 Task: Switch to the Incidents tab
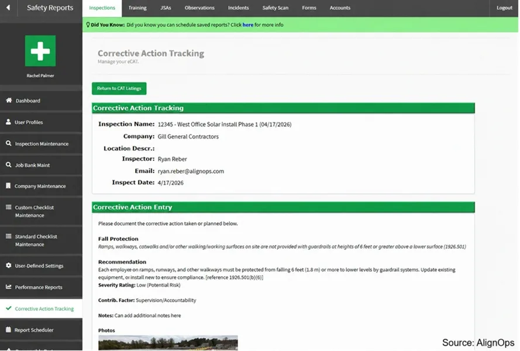238,8
